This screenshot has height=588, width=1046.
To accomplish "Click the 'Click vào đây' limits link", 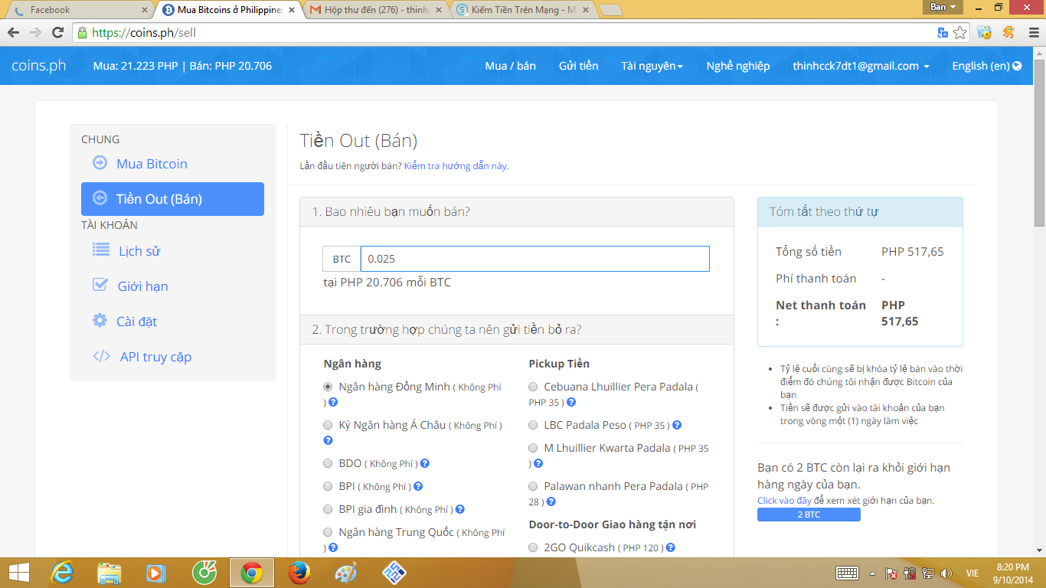I will [x=784, y=501].
